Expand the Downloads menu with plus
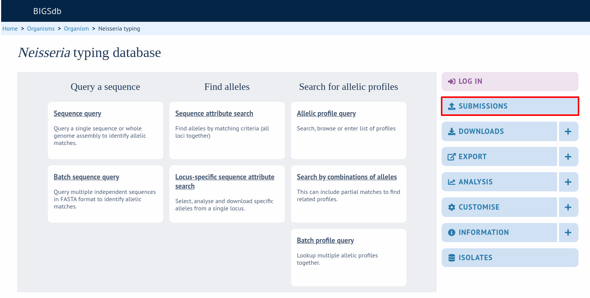The height and width of the screenshot is (298, 590). click(x=568, y=132)
